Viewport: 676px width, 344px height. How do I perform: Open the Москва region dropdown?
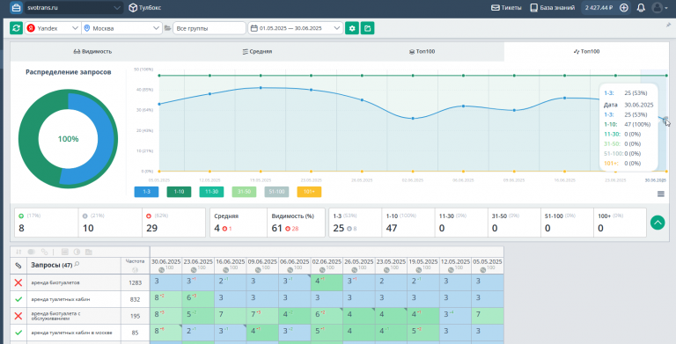click(122, 28)
